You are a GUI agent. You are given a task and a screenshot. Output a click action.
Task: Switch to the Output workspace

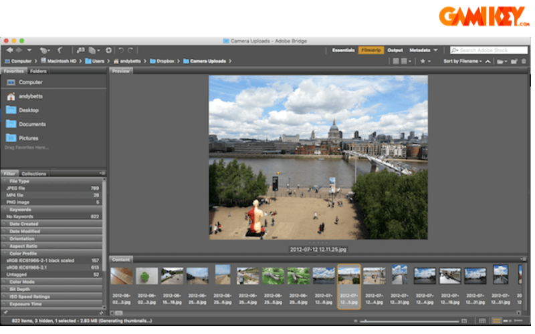395,50
